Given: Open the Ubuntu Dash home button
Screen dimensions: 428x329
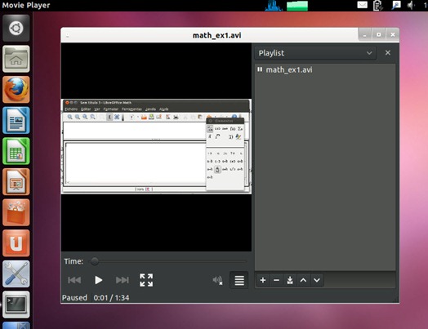Looking at the screenshot, I should pos(16,28).
